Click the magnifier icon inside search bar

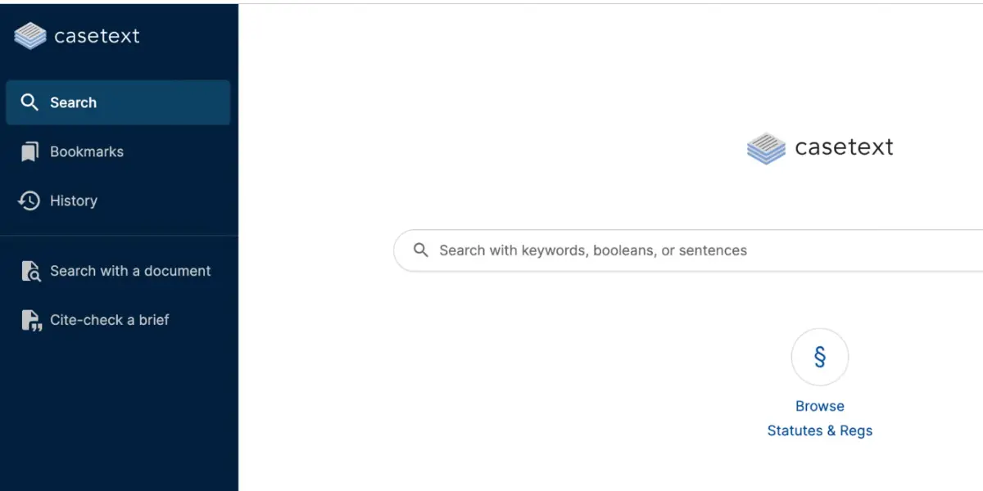[x=421, y=250]
